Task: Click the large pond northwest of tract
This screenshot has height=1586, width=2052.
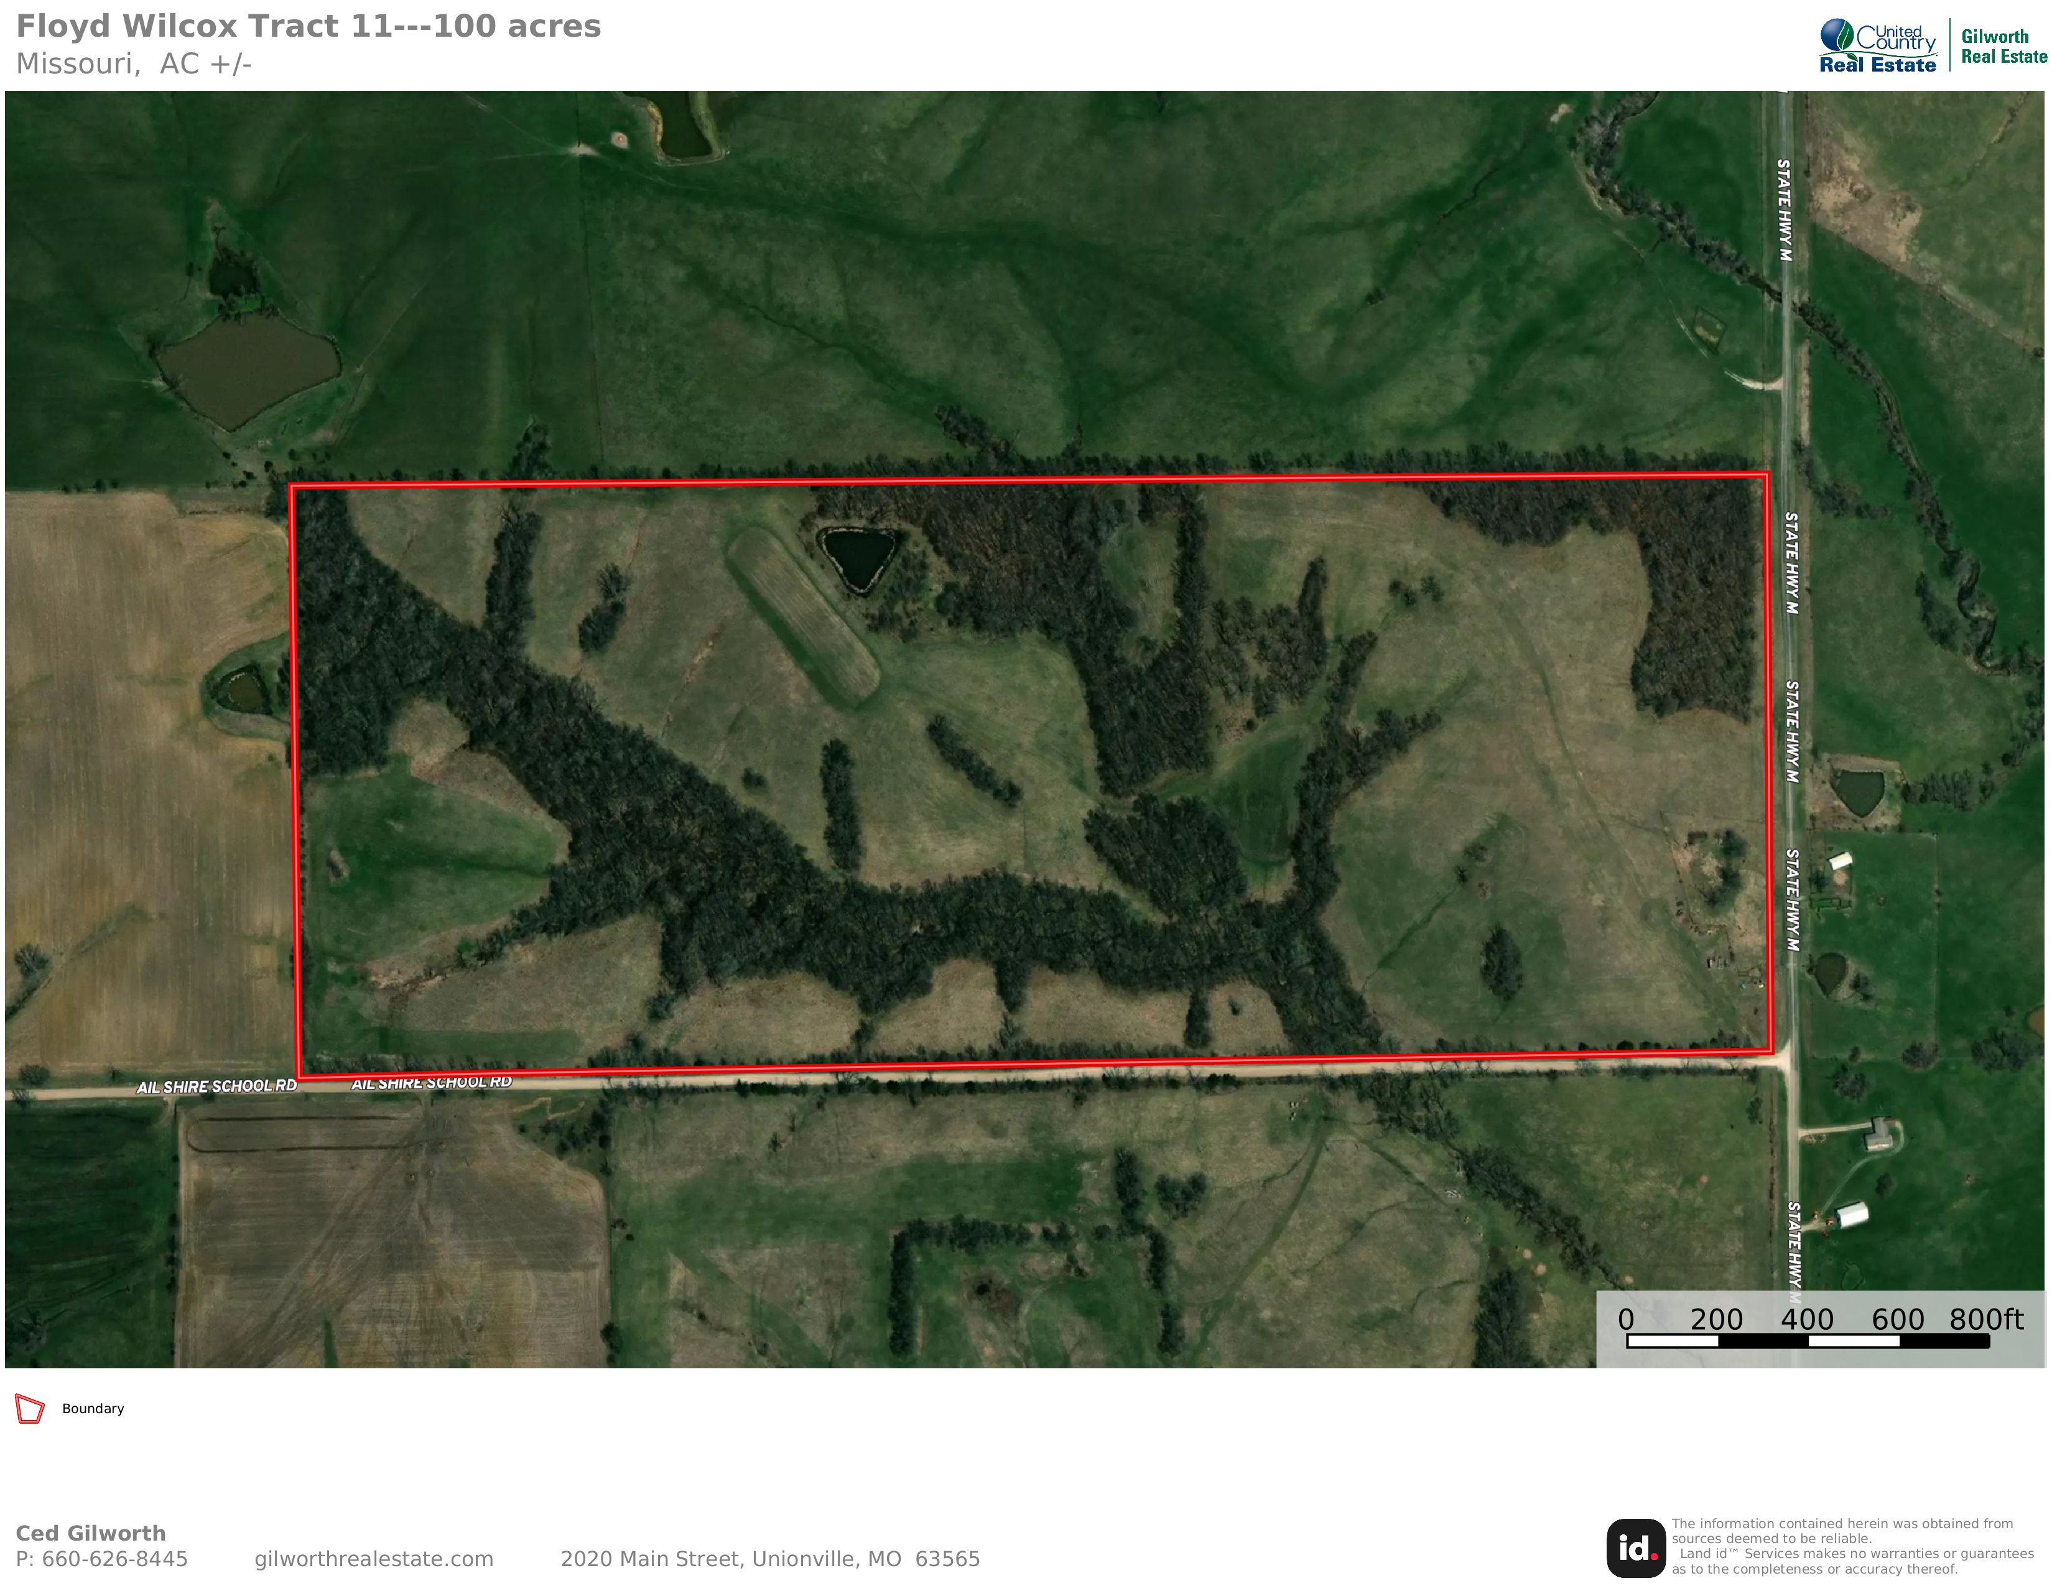Action: pos(248,371)
